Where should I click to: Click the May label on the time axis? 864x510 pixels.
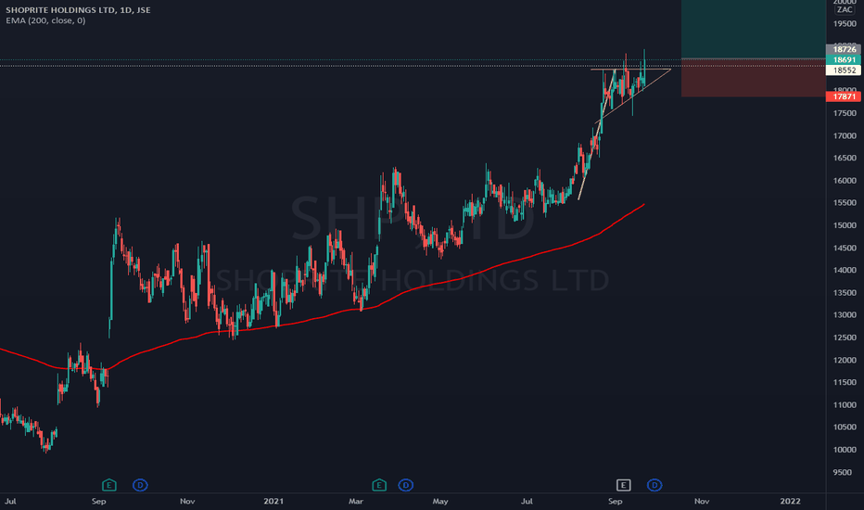click(440, 501)
